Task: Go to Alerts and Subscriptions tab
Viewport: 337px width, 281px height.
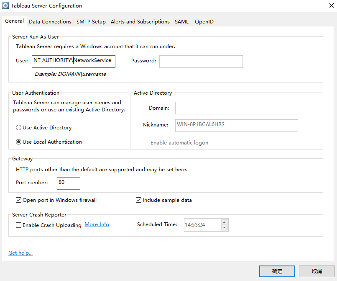Action: tap(140, 22)
